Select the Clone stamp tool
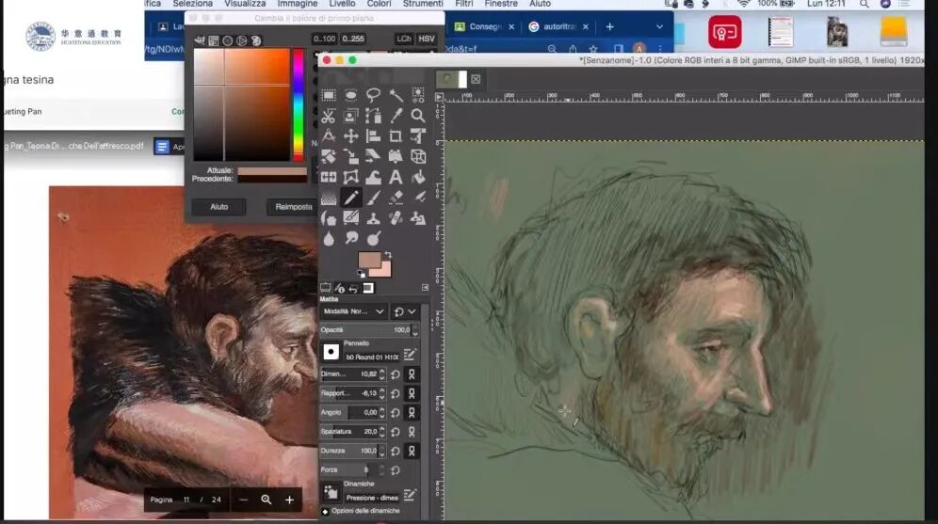Screen dimensions: 938x524 coord(373,218)
